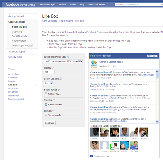Open help icon next to Stream

coord(54,100)
